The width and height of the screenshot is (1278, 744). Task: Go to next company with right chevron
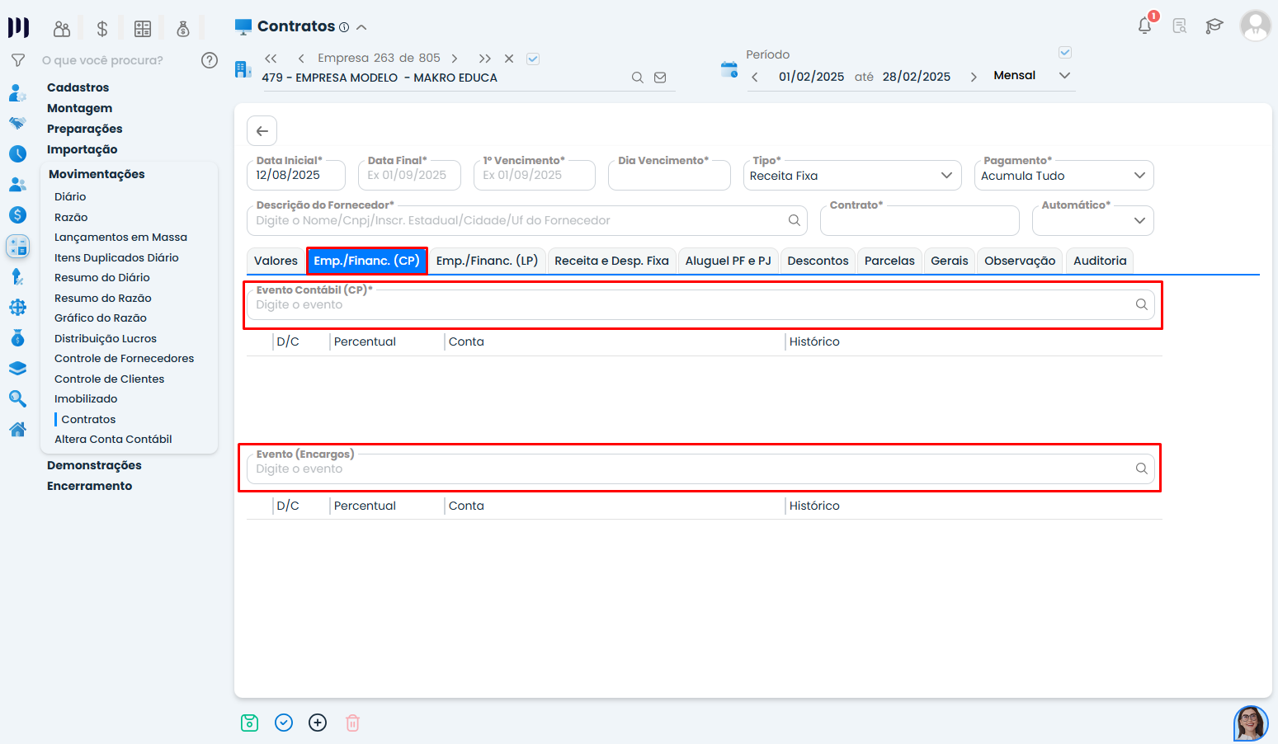point(455,59)
